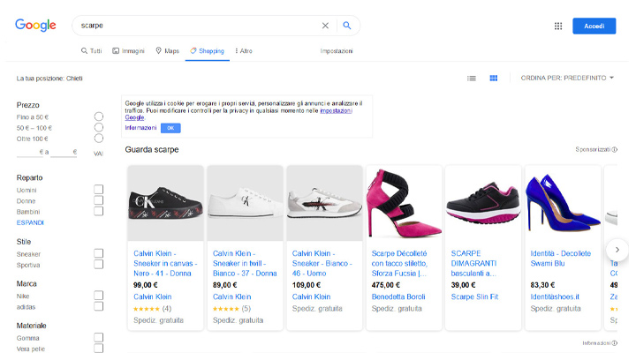636x353 pixels.
Task: Check the Donne department filter
Action: pyautogui.click(x=99, y=200)
